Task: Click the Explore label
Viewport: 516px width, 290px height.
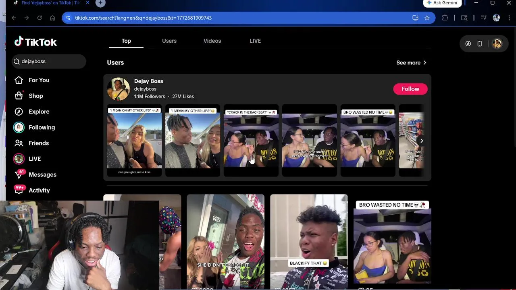Action: click(x=39, y=112)
